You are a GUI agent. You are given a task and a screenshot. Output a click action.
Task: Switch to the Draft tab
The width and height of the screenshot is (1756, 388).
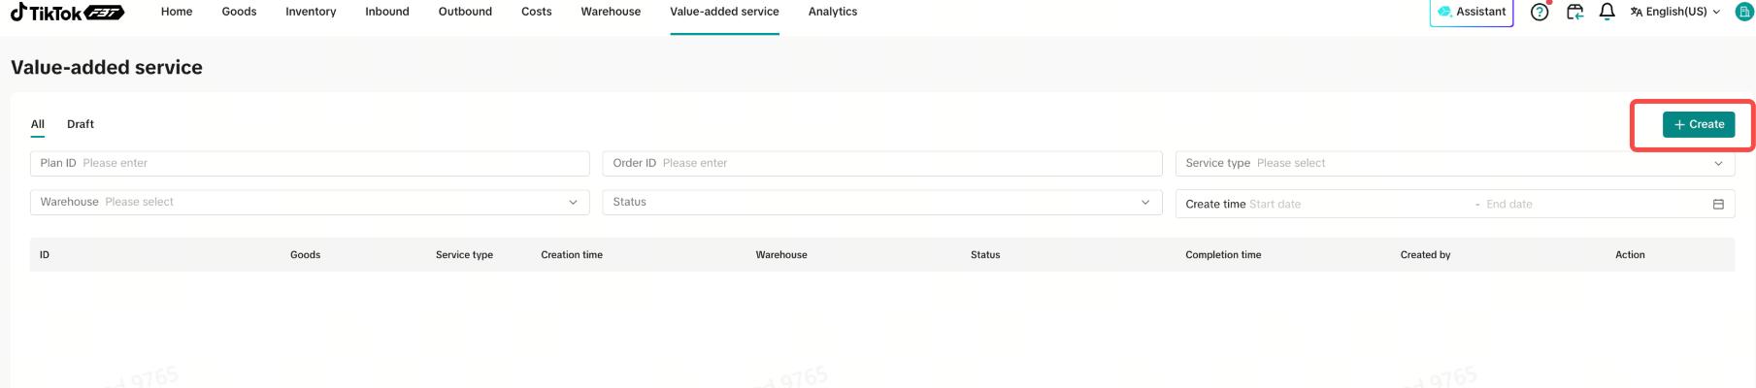(x=81, y=124)
